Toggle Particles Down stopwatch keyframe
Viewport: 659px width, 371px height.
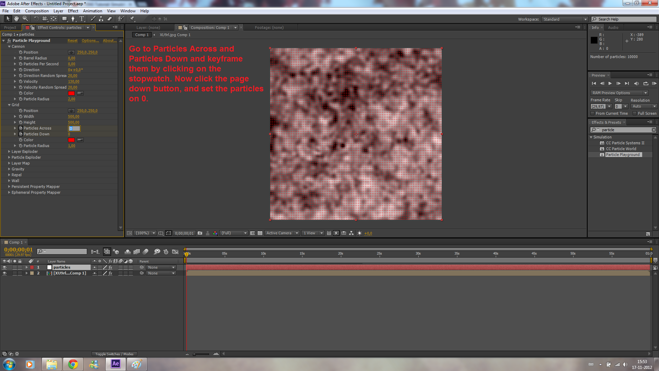(21, 134)
